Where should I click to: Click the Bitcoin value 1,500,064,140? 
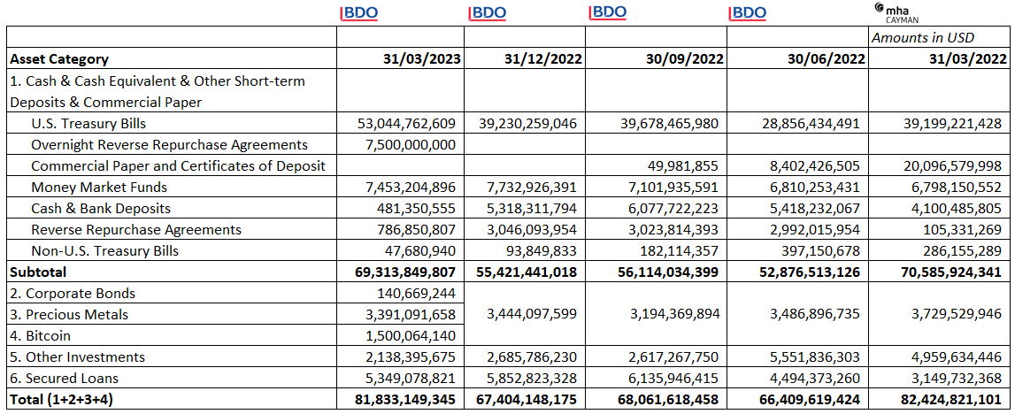pyautogui.click(x=411, y=336)
